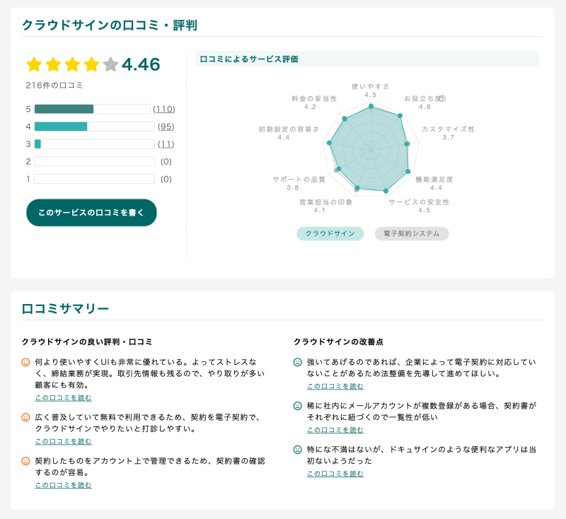Screen dimensions: 566x519
Task: Click sad face icon beside 稀に社内に review
Action: click(297, 406)
